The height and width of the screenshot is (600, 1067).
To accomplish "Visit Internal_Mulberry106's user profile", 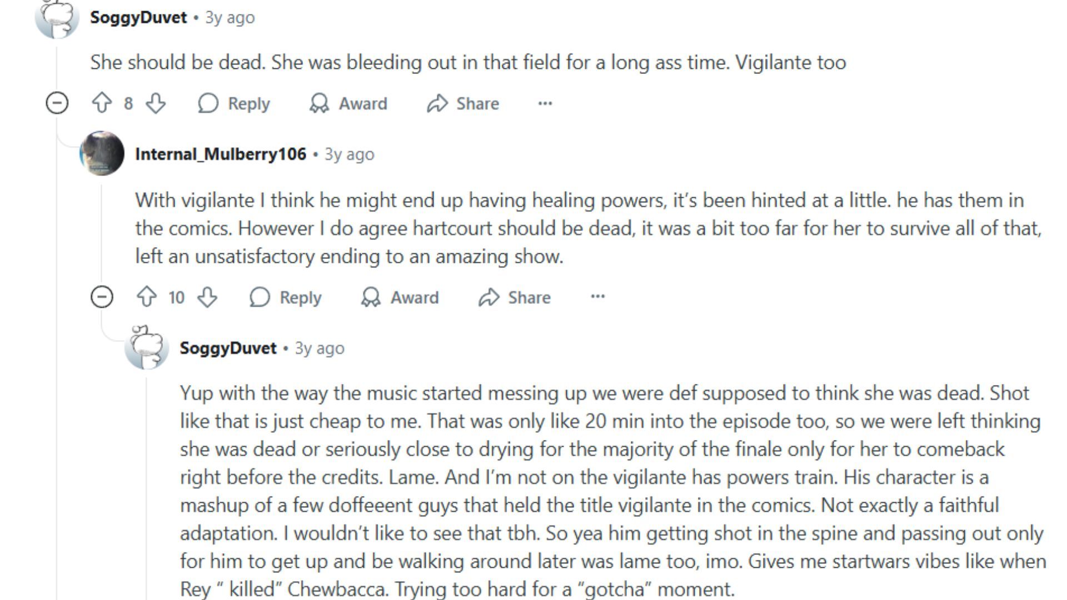I will coord(221,154).
